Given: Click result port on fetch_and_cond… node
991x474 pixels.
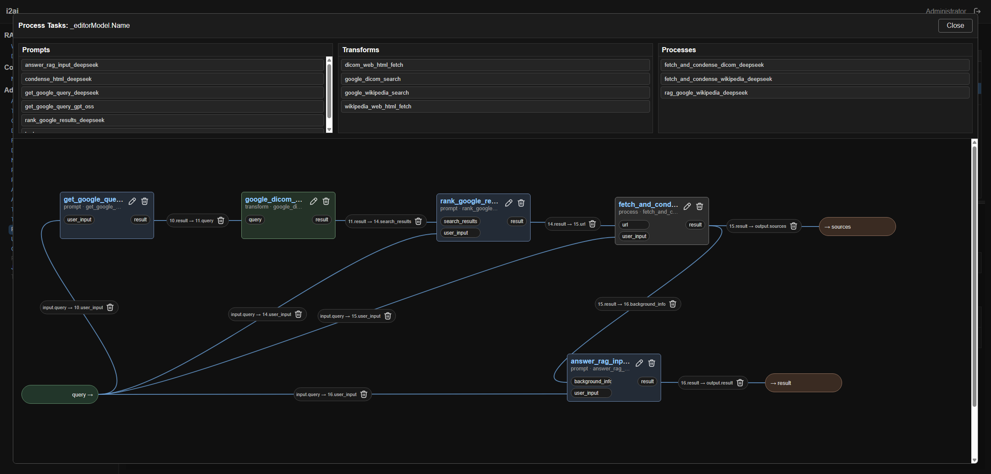Looking at the screenshot, I should coord(695,225).
